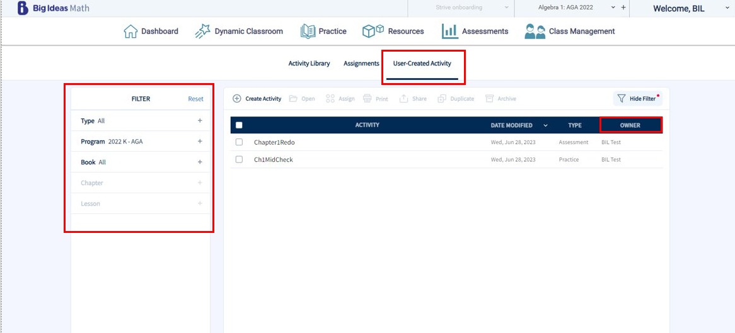Select the Chapter1Redo activity name
The width and height of the screenshot is (735, 333).
coord(274,142)
